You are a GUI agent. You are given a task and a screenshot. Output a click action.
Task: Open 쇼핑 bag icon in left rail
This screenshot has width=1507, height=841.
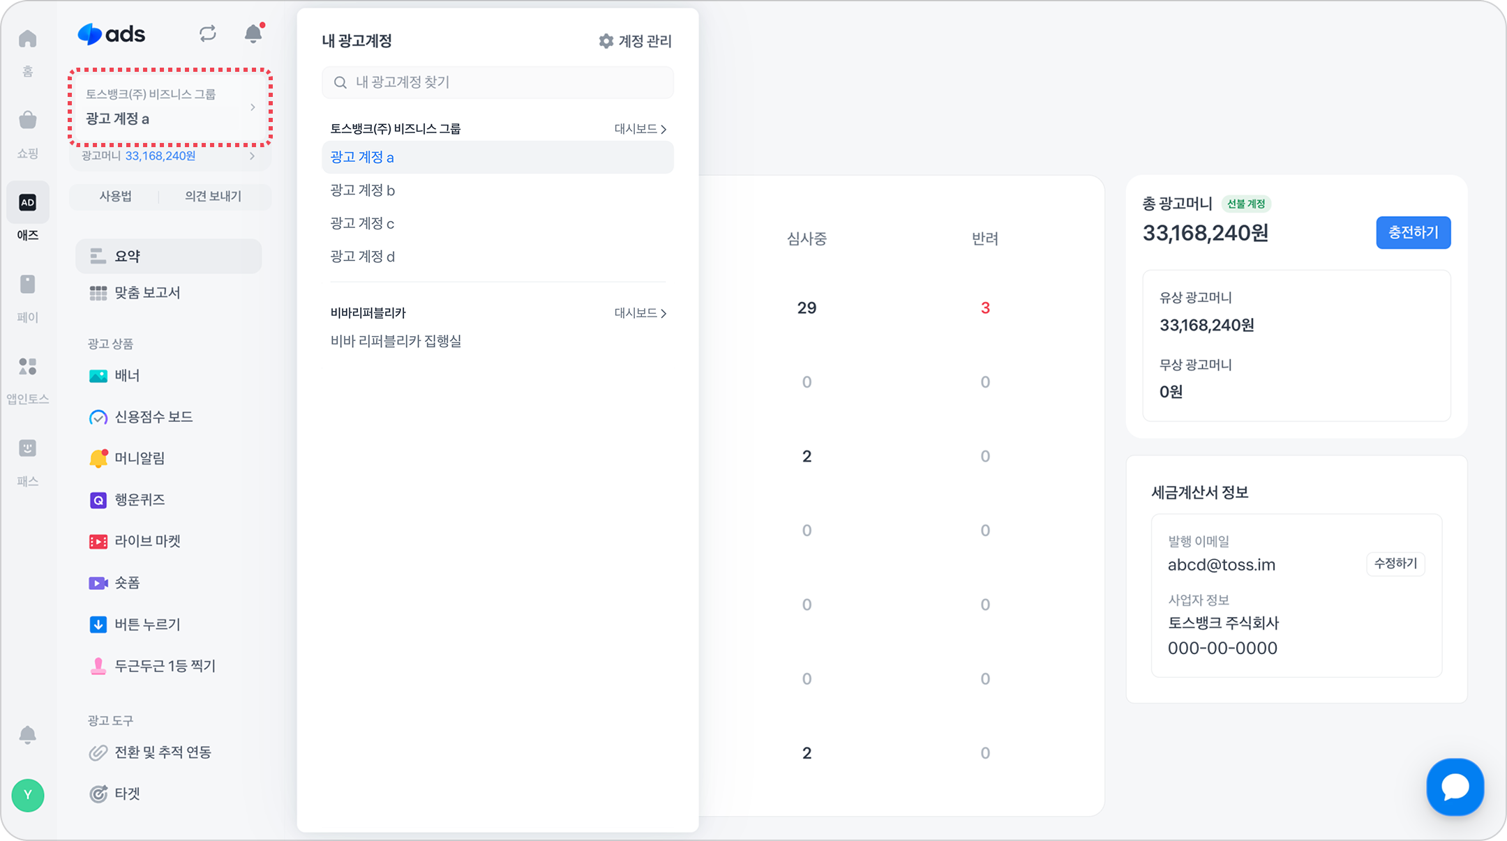pos(28,121)
